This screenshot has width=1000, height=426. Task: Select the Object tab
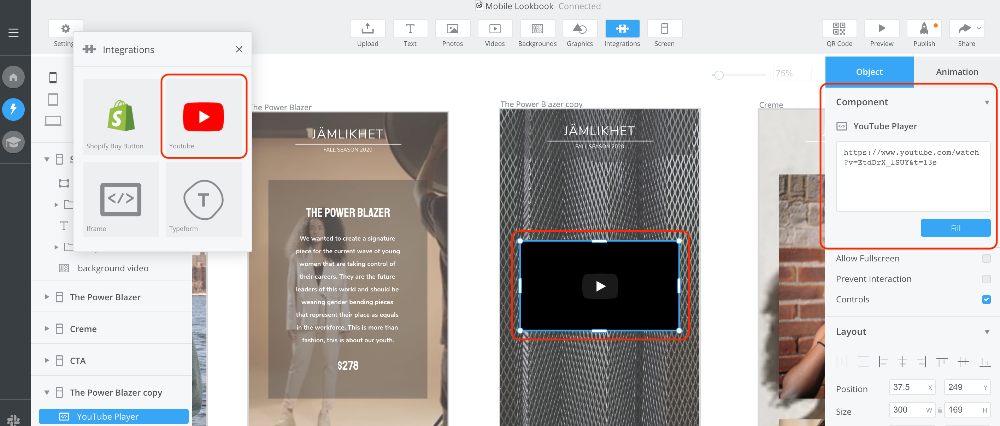[869, 72]
